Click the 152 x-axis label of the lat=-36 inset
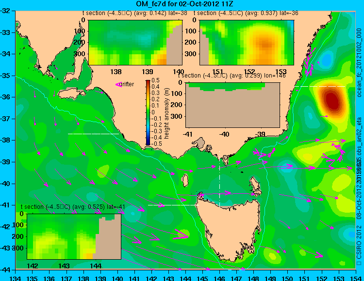The image size is (364, 281). [x=249, y=72]
